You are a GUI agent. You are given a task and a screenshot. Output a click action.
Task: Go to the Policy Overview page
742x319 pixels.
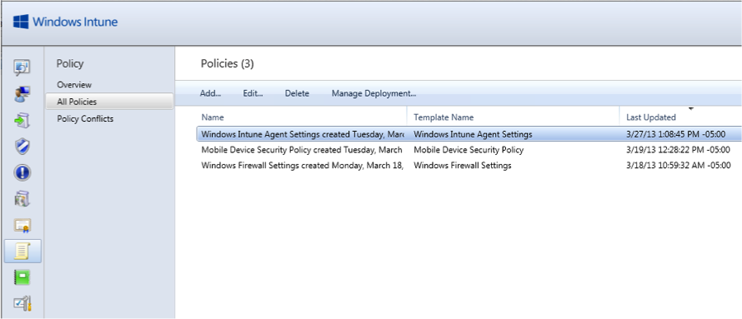[x=74, y=85]
